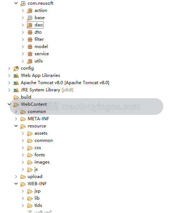Click the config source folder icon
Image resolution: width=173 pixels, height=213 pixels.
click(x=16, y=69)
